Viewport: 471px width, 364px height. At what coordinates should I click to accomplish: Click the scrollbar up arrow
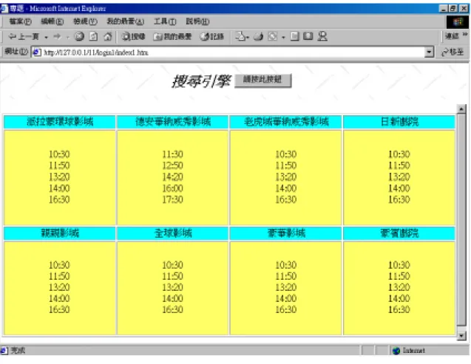click(461, 109)
